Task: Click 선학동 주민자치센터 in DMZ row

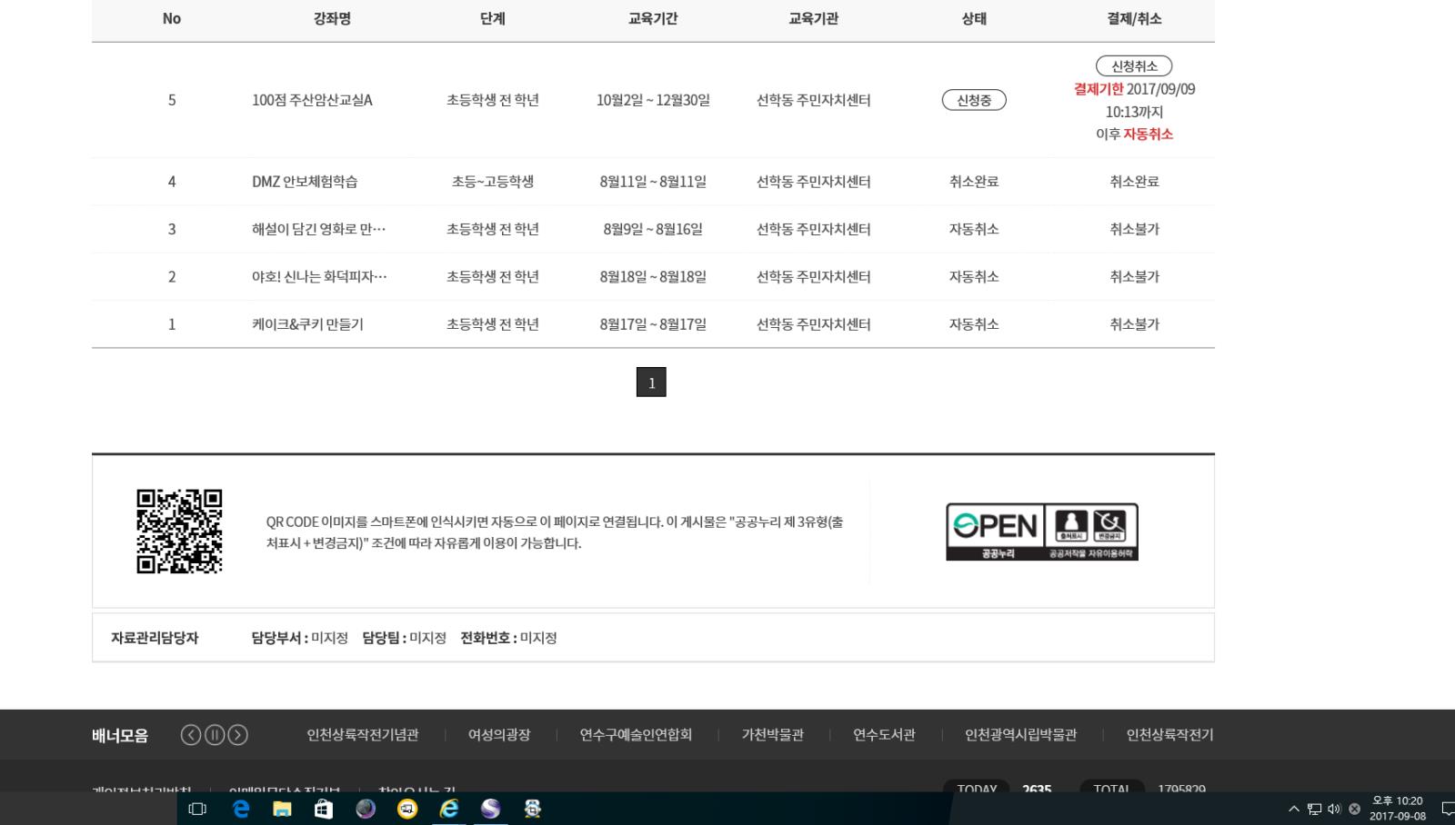Action: 814,182
